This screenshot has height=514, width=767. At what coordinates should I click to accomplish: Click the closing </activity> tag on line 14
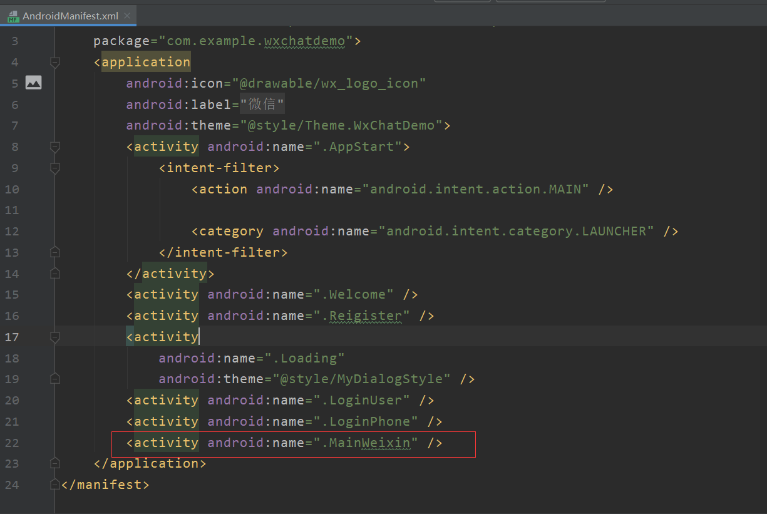pyautogui.click(x=171, y=274)
